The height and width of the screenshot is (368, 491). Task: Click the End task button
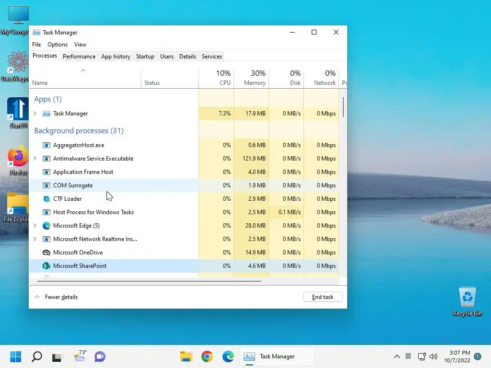click(x=323, y=297)
